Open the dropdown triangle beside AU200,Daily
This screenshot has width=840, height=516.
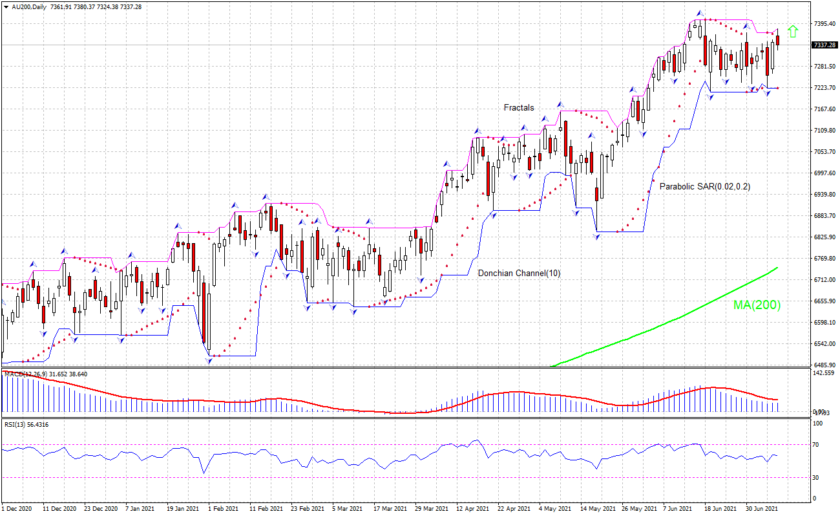[5, 6]
